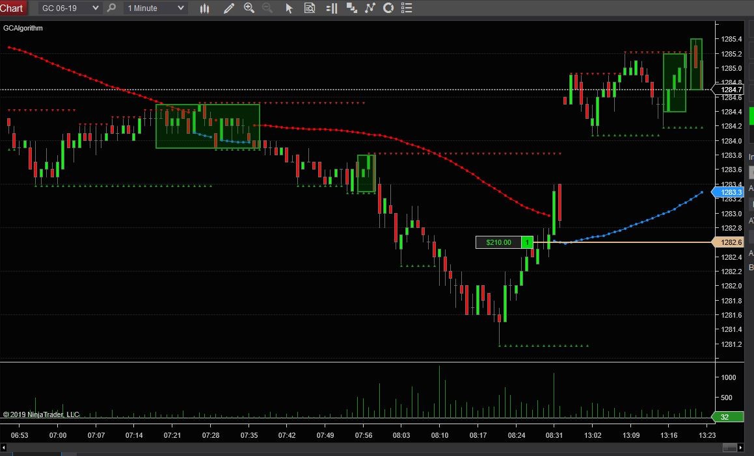Open the GC 06-19 instrument dropdown
Image resolution: width=754 pixels, height=456 pixels.
pyautogui.click(x=70, y=8)
